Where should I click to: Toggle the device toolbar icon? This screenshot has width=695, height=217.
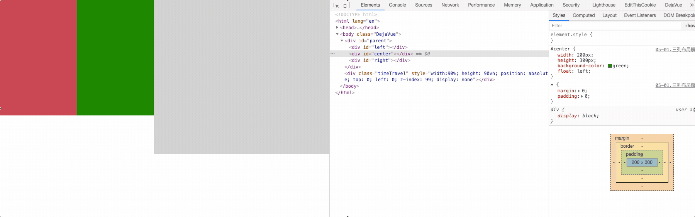(x=346, y=5)
